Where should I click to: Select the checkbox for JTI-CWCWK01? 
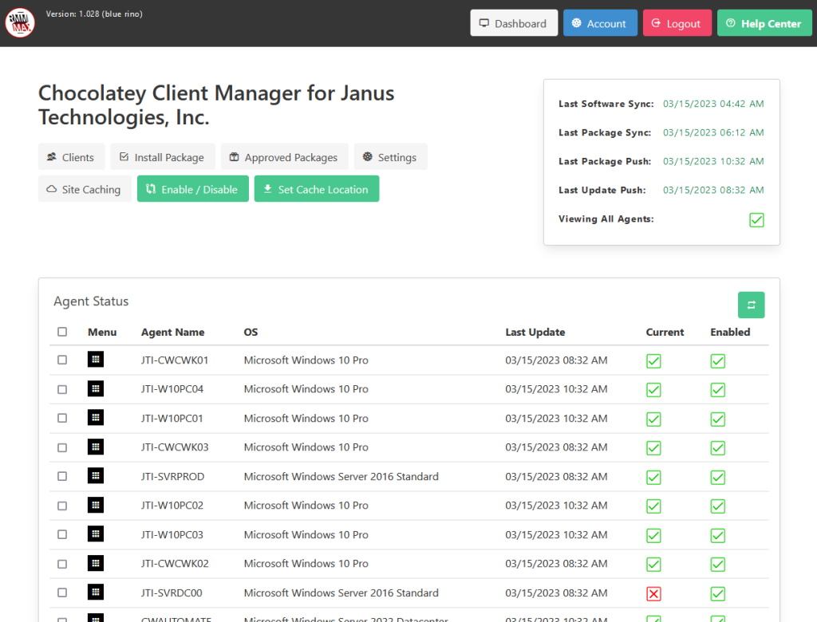[x=62, y=360]
